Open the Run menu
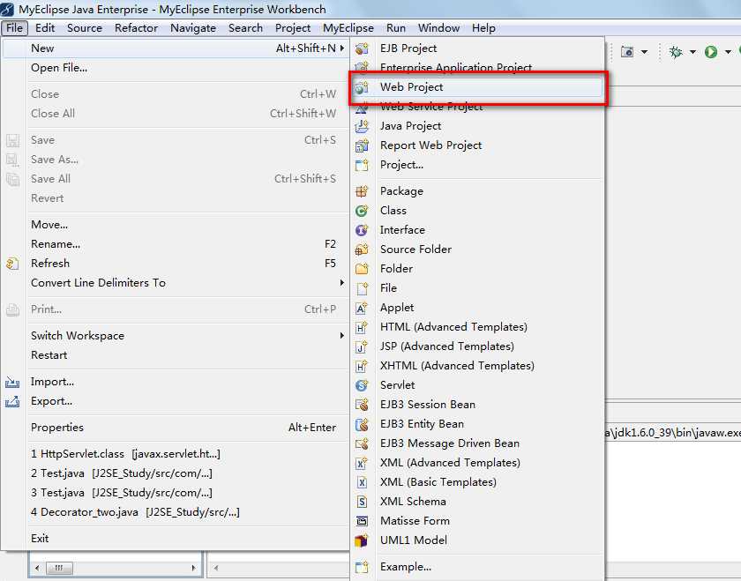The width and height of the screenshot is (741, 581). point(395,28)
